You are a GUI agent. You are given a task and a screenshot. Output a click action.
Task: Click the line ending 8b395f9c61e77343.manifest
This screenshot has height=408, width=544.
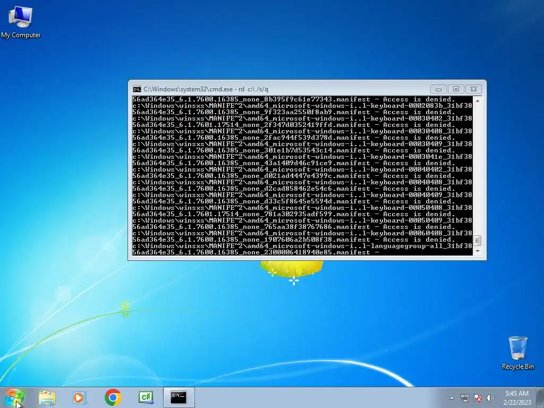293,99
